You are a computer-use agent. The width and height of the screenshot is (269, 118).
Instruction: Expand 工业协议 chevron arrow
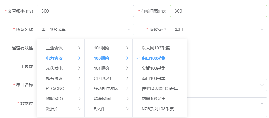tap(79, 48)
